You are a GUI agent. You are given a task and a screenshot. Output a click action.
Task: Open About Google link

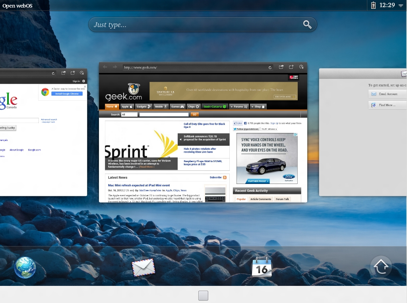tap(17, 150)
